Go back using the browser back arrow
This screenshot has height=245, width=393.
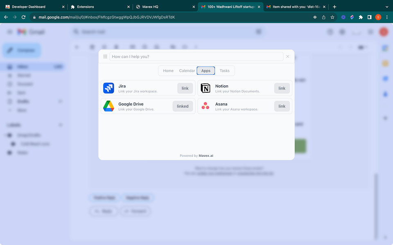[6, 17]
